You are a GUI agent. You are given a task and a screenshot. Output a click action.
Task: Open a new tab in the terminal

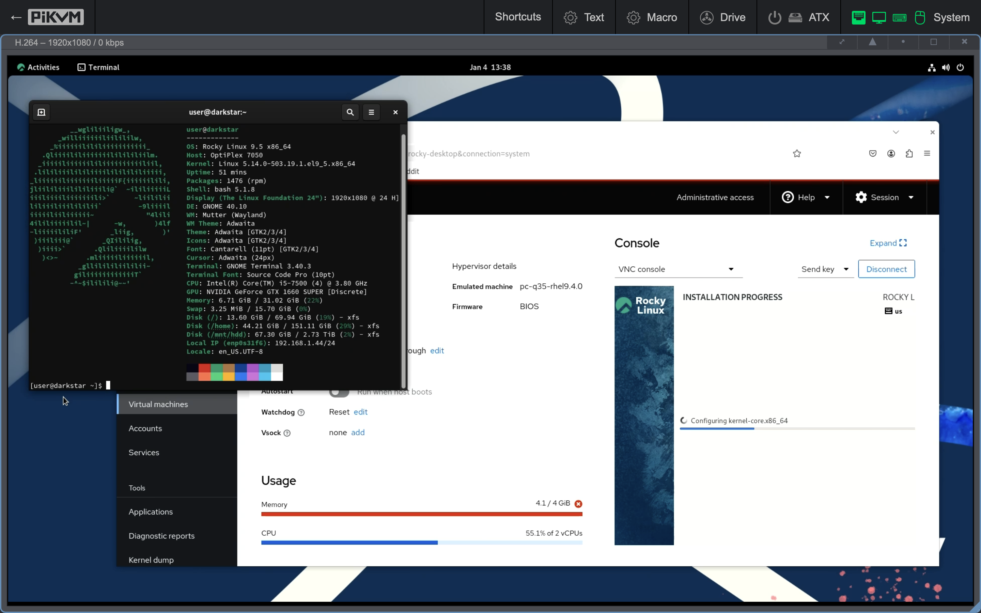41,112
